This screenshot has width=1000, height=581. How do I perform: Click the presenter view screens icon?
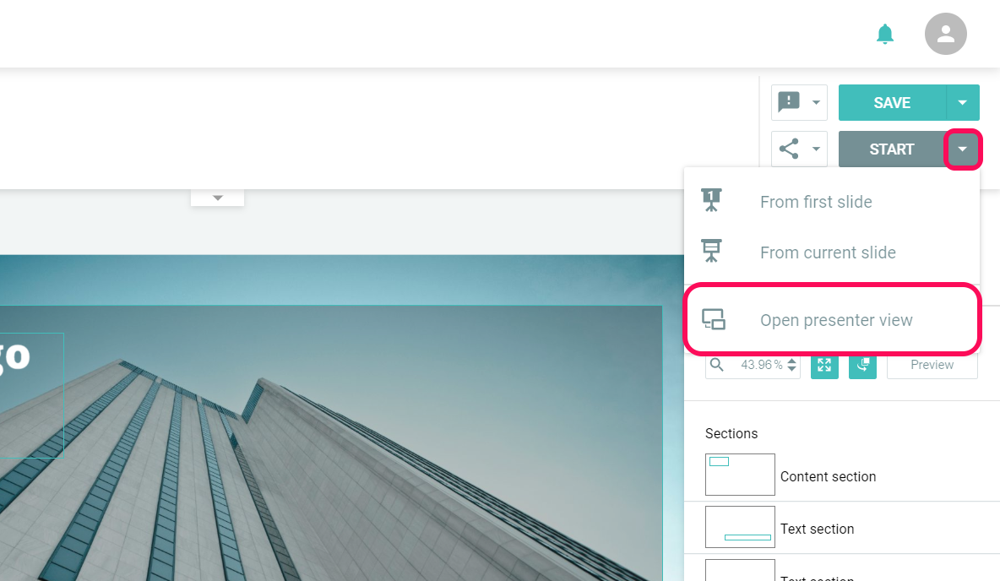point(714,319)
